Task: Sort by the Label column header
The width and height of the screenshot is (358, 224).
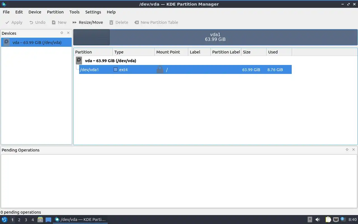Action: point(199,52)
